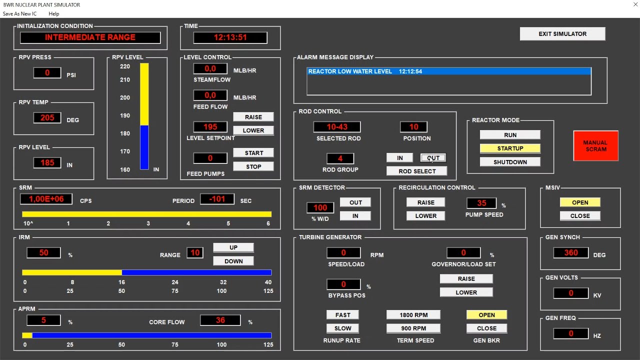Viewport: 640px width, 360px height.
Task: Lower the level setpoint
Action: [253, 130]
